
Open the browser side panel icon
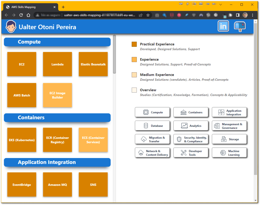(237, 15)
